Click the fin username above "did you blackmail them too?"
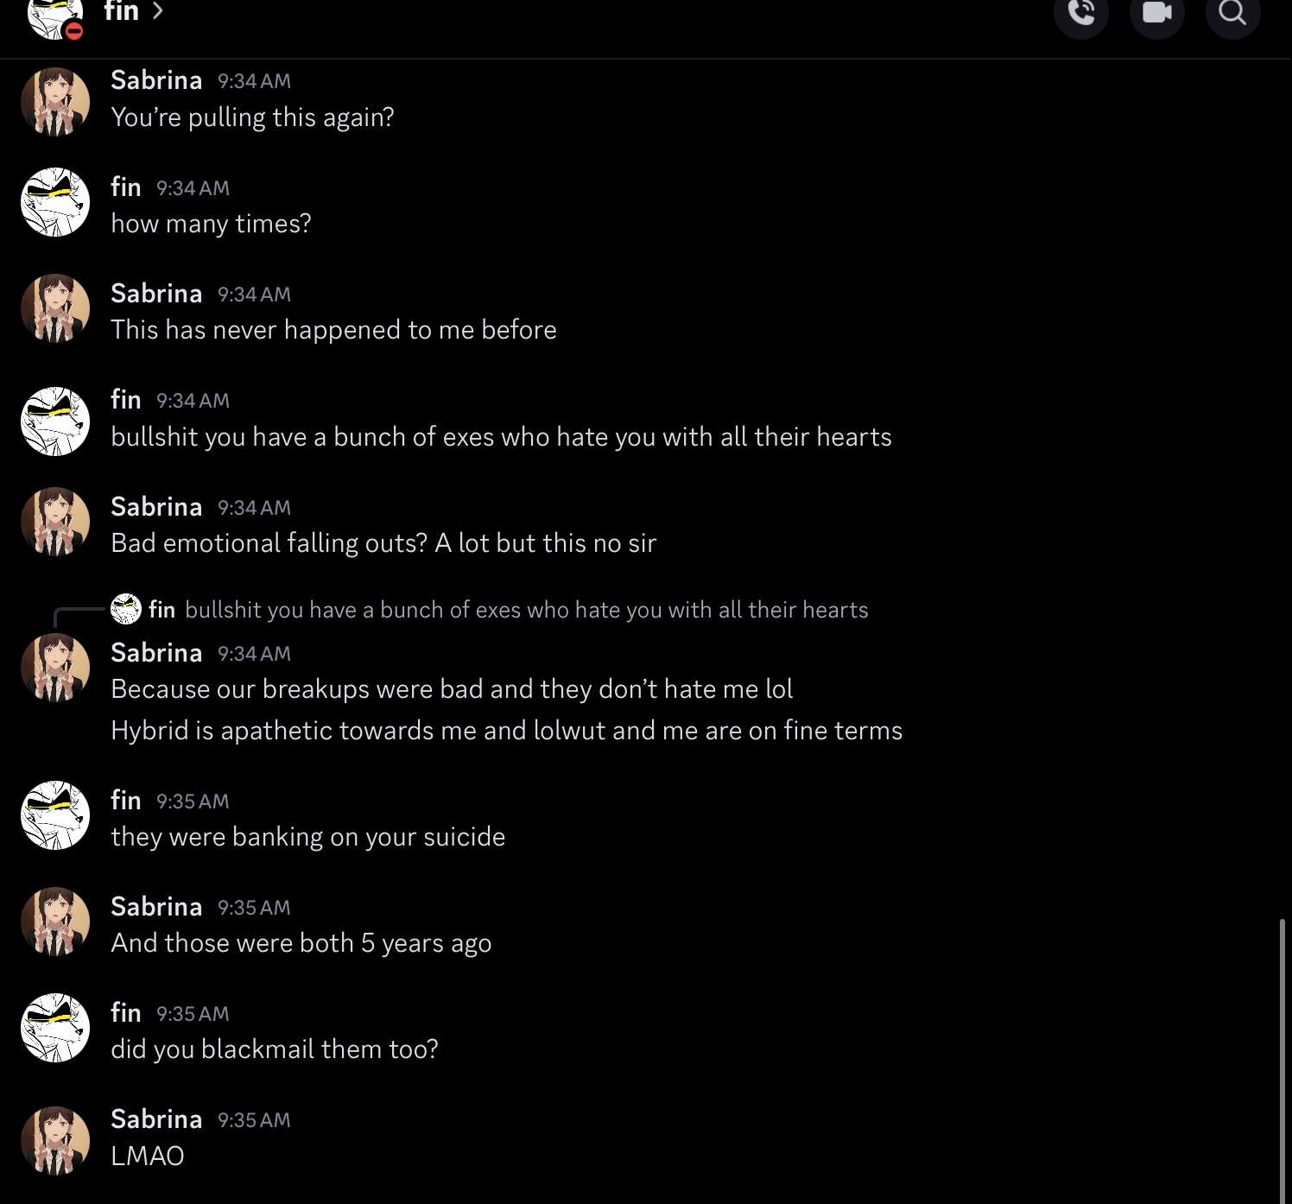This screenshot has height=1204, width=1292. 126,1013
